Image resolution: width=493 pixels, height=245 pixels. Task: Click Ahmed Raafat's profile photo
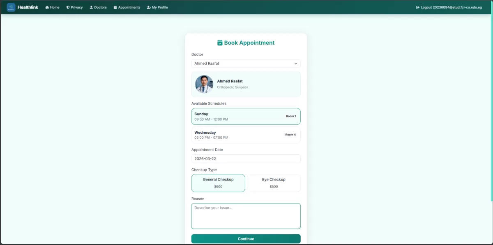pos(204,84)
